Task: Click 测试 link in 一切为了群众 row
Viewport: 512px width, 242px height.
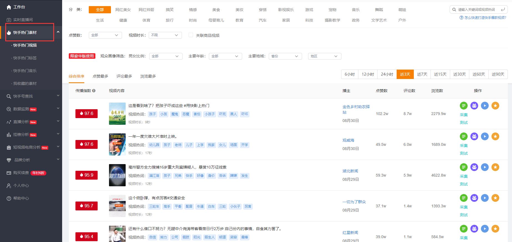Action: (464, 215)
